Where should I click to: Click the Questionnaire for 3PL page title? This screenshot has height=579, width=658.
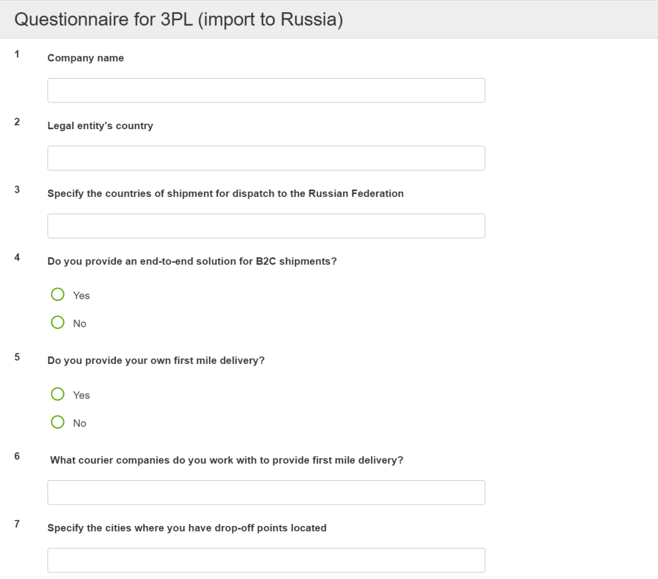coord(179,20)
